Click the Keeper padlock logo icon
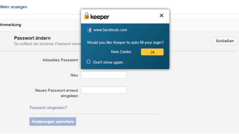 [x=87, y=16]
